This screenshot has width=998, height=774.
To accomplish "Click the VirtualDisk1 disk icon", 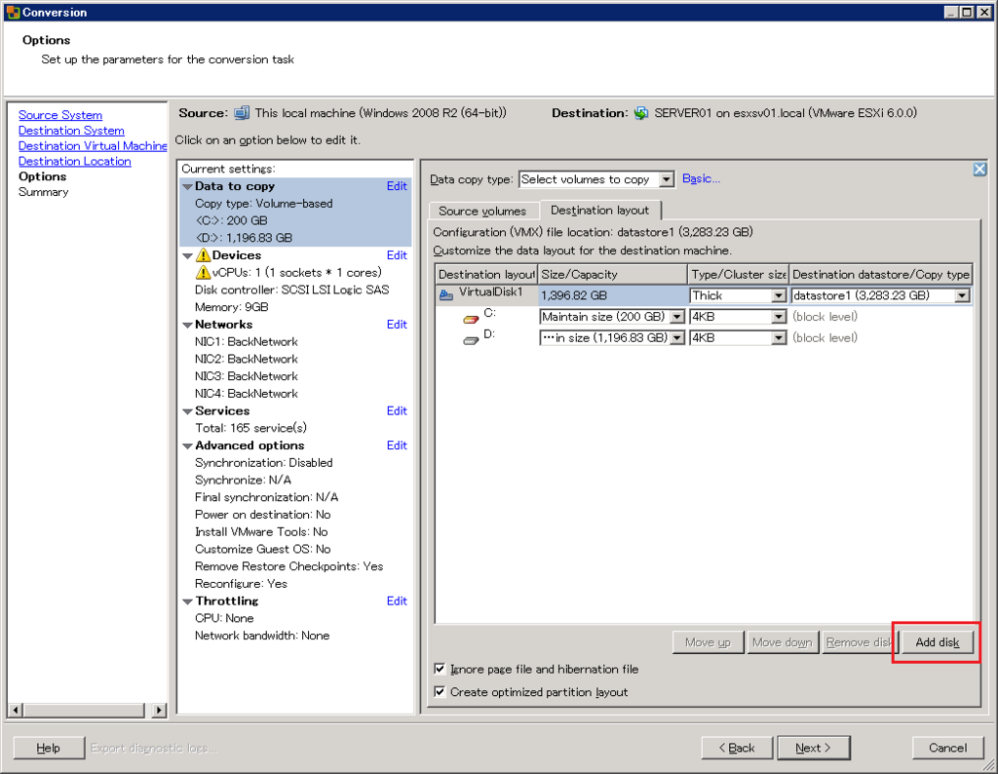I will coord(446,294).
